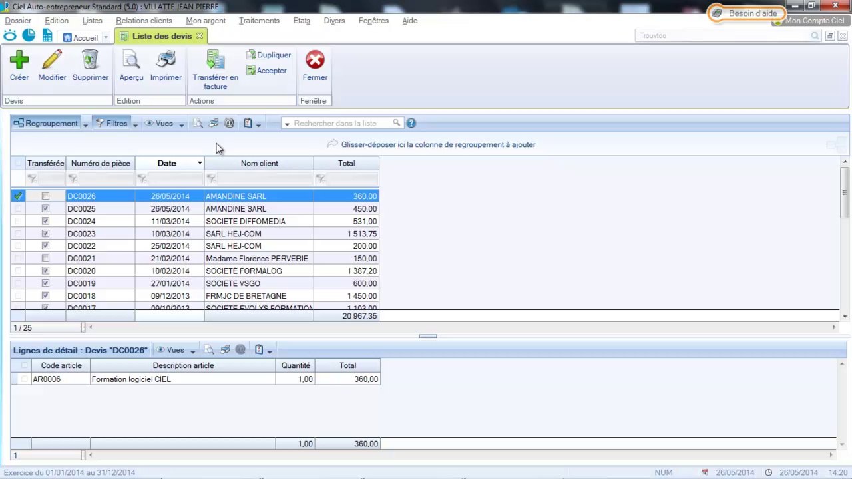Click the Regroupement button
Screen dimensions: 852x479
[46, 123]
